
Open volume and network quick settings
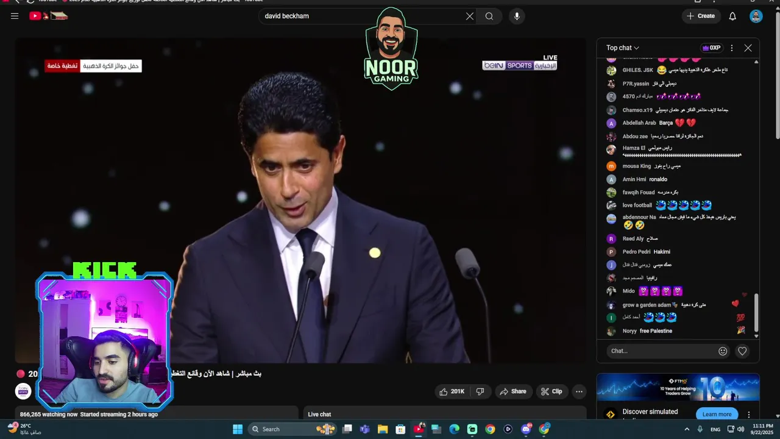[x=736, y=429]
